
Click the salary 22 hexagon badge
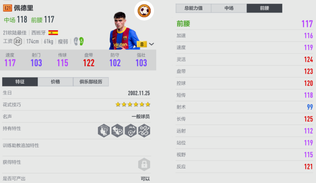(18, 42)
